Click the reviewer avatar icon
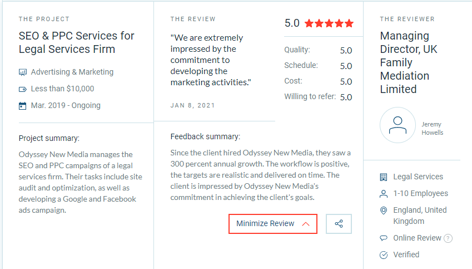Screen dimensions: 472x269 [398, 125]
